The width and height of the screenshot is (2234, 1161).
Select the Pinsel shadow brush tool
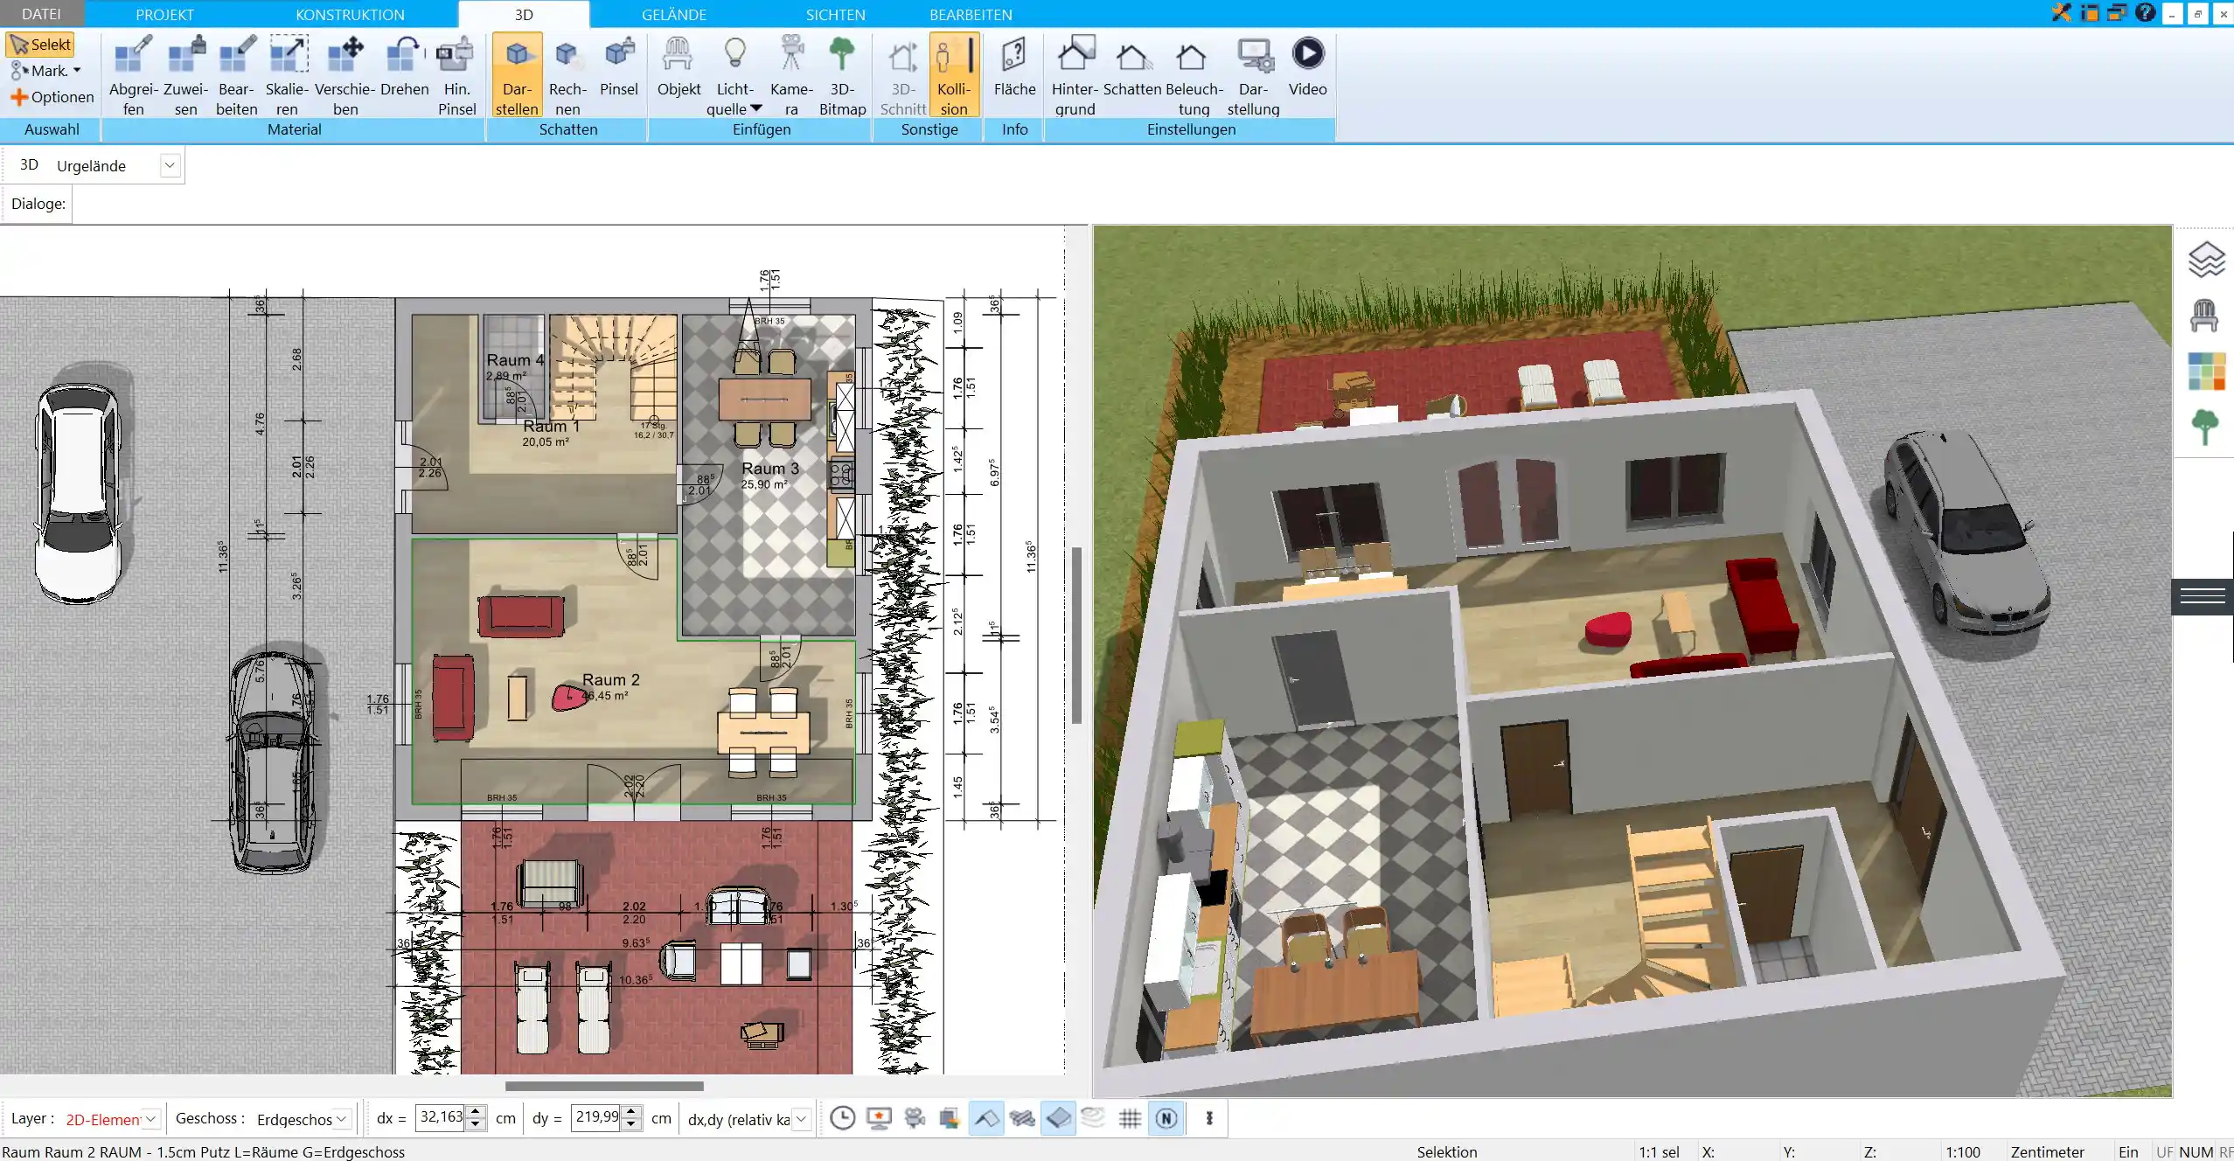pos(619,66)
